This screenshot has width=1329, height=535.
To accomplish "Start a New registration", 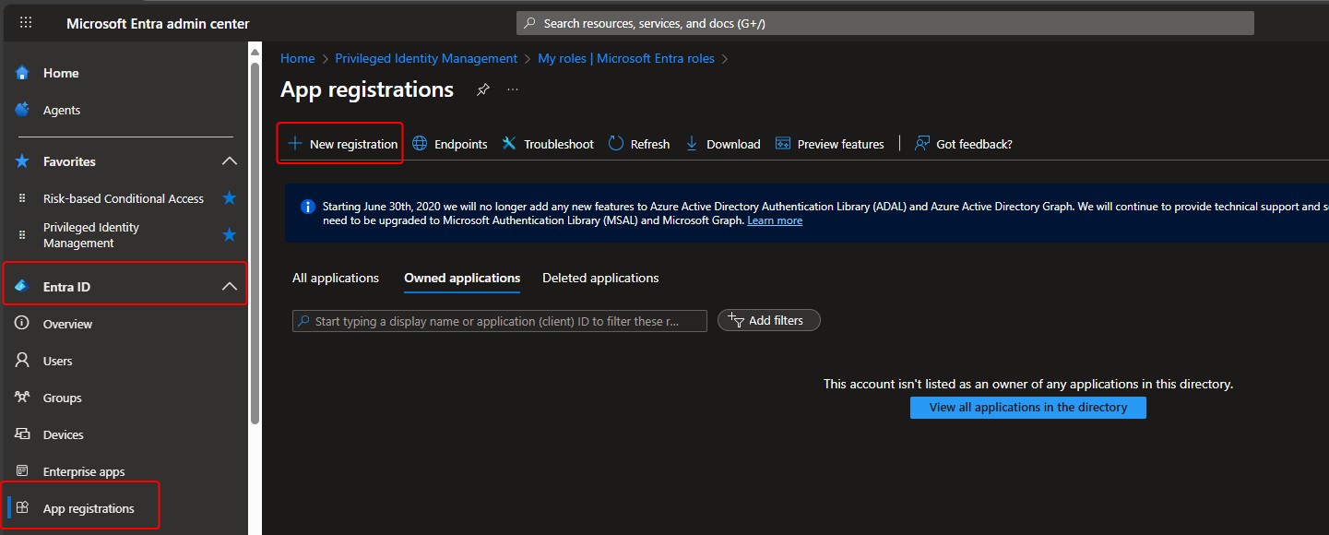I will [x=341, y=144].
